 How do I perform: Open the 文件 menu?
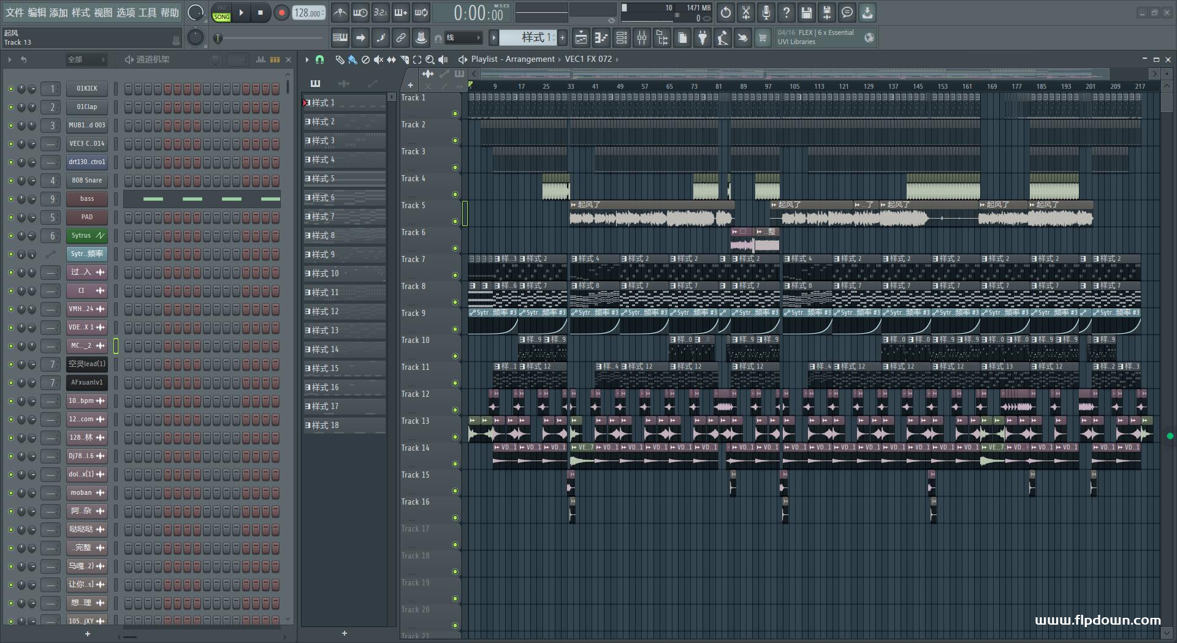tap(15, 12)
